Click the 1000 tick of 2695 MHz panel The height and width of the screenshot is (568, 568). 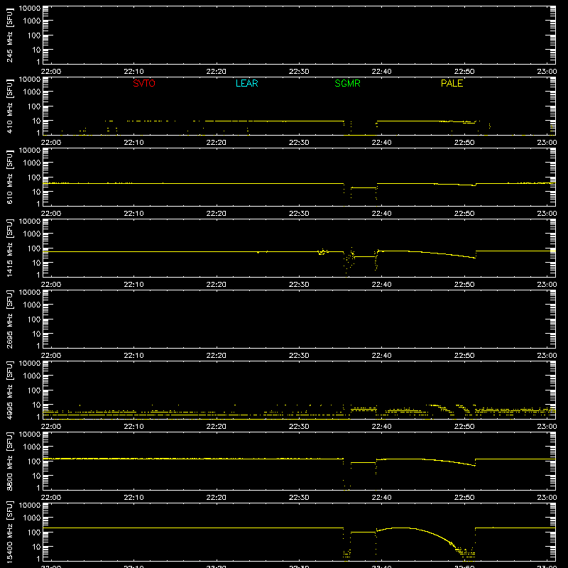(32, 305)
